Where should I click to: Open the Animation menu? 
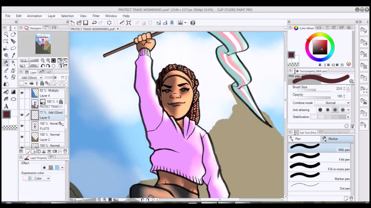[34, 16]
